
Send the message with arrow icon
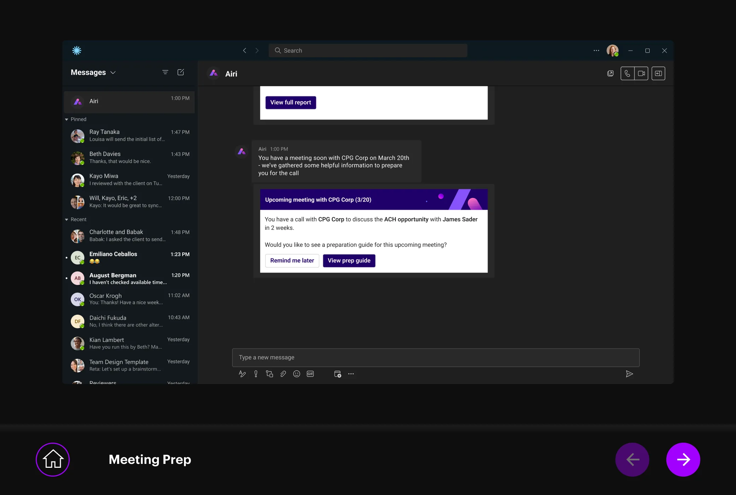tap(629, 374)
